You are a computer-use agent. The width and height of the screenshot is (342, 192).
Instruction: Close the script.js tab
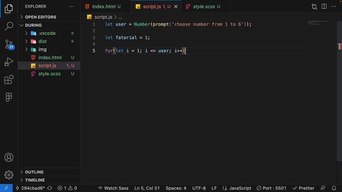pyautogui.click(x=176, y=6)
